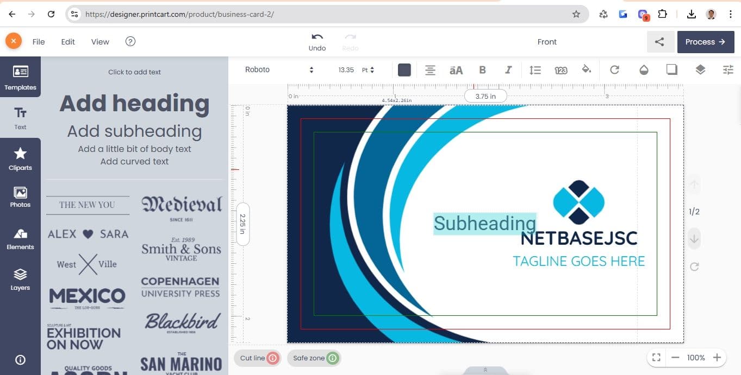Select THE NEW YOU text template
The image size is (741, 375).
(x=87, y=205)
